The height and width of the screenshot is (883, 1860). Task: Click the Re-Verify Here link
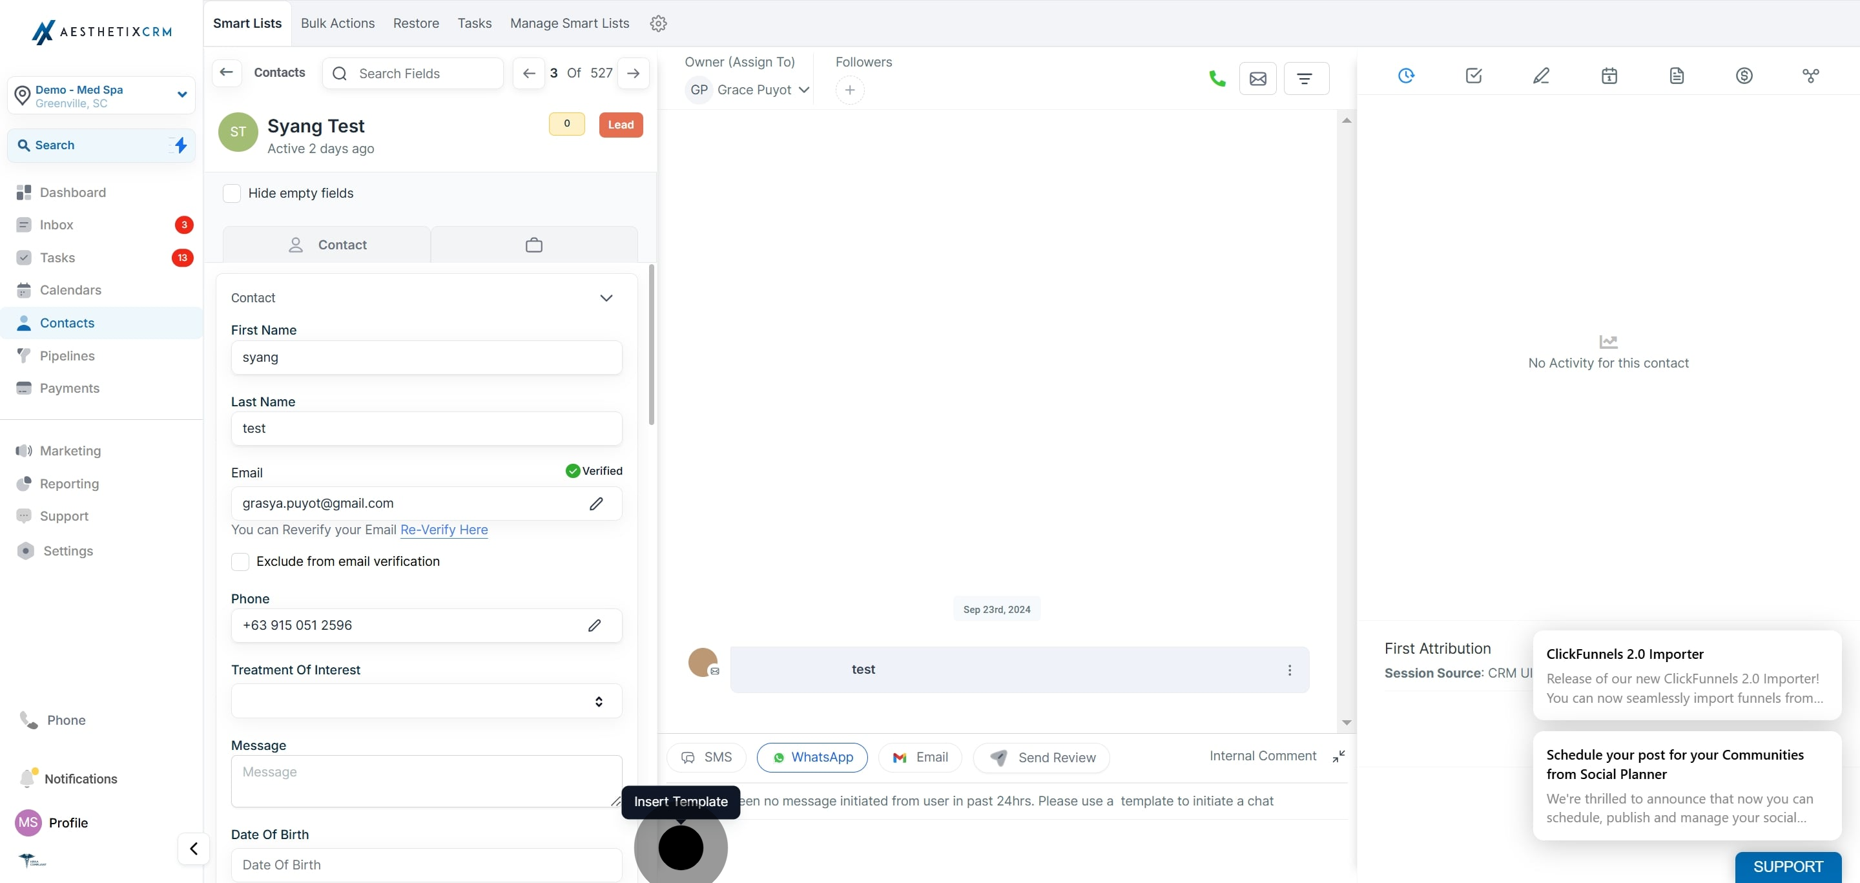(444, 531)
